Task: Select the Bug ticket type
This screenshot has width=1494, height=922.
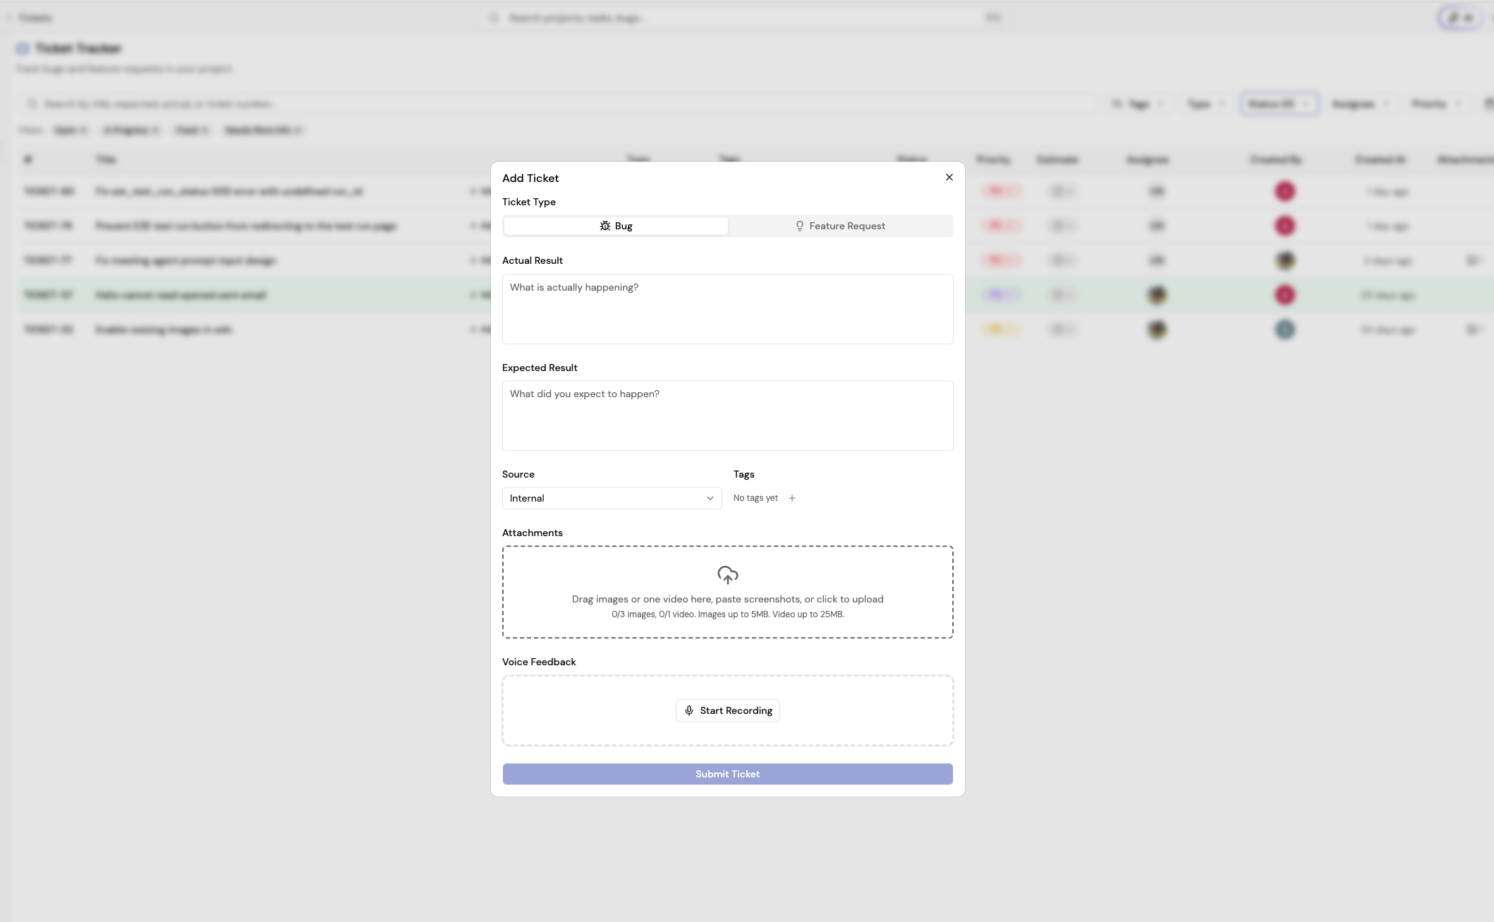Action: coord(615,226)
